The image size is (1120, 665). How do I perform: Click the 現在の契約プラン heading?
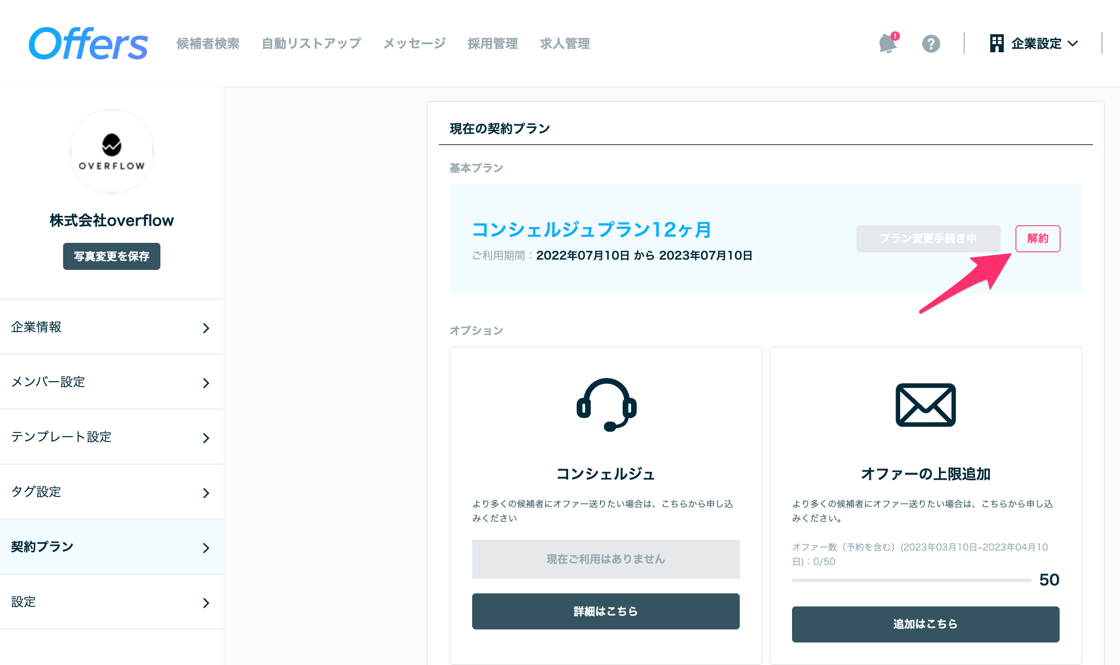click(500, 129)
